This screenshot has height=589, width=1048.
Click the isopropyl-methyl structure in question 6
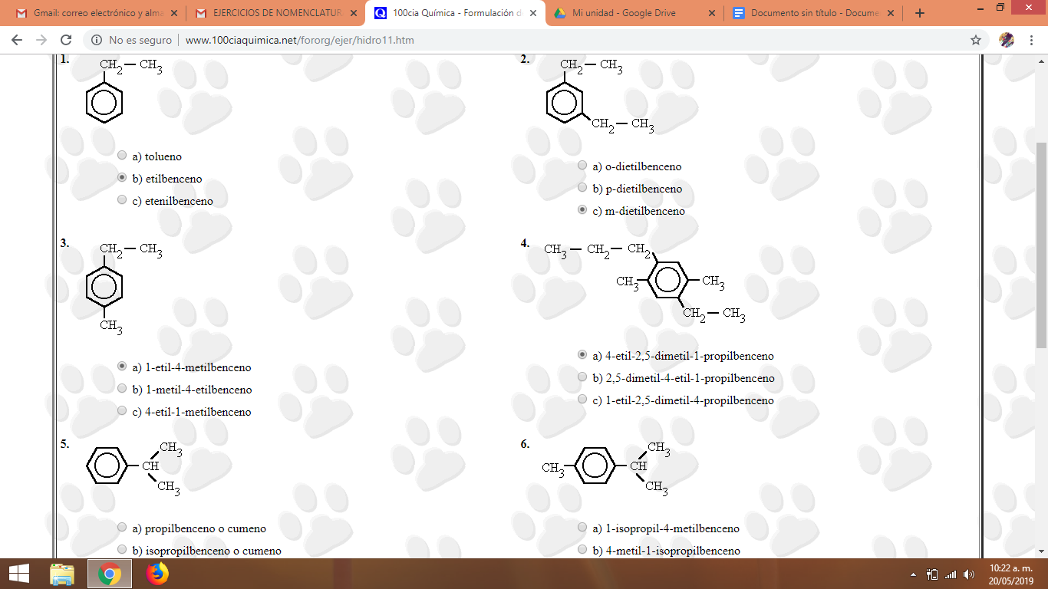(x=606, y=467)
